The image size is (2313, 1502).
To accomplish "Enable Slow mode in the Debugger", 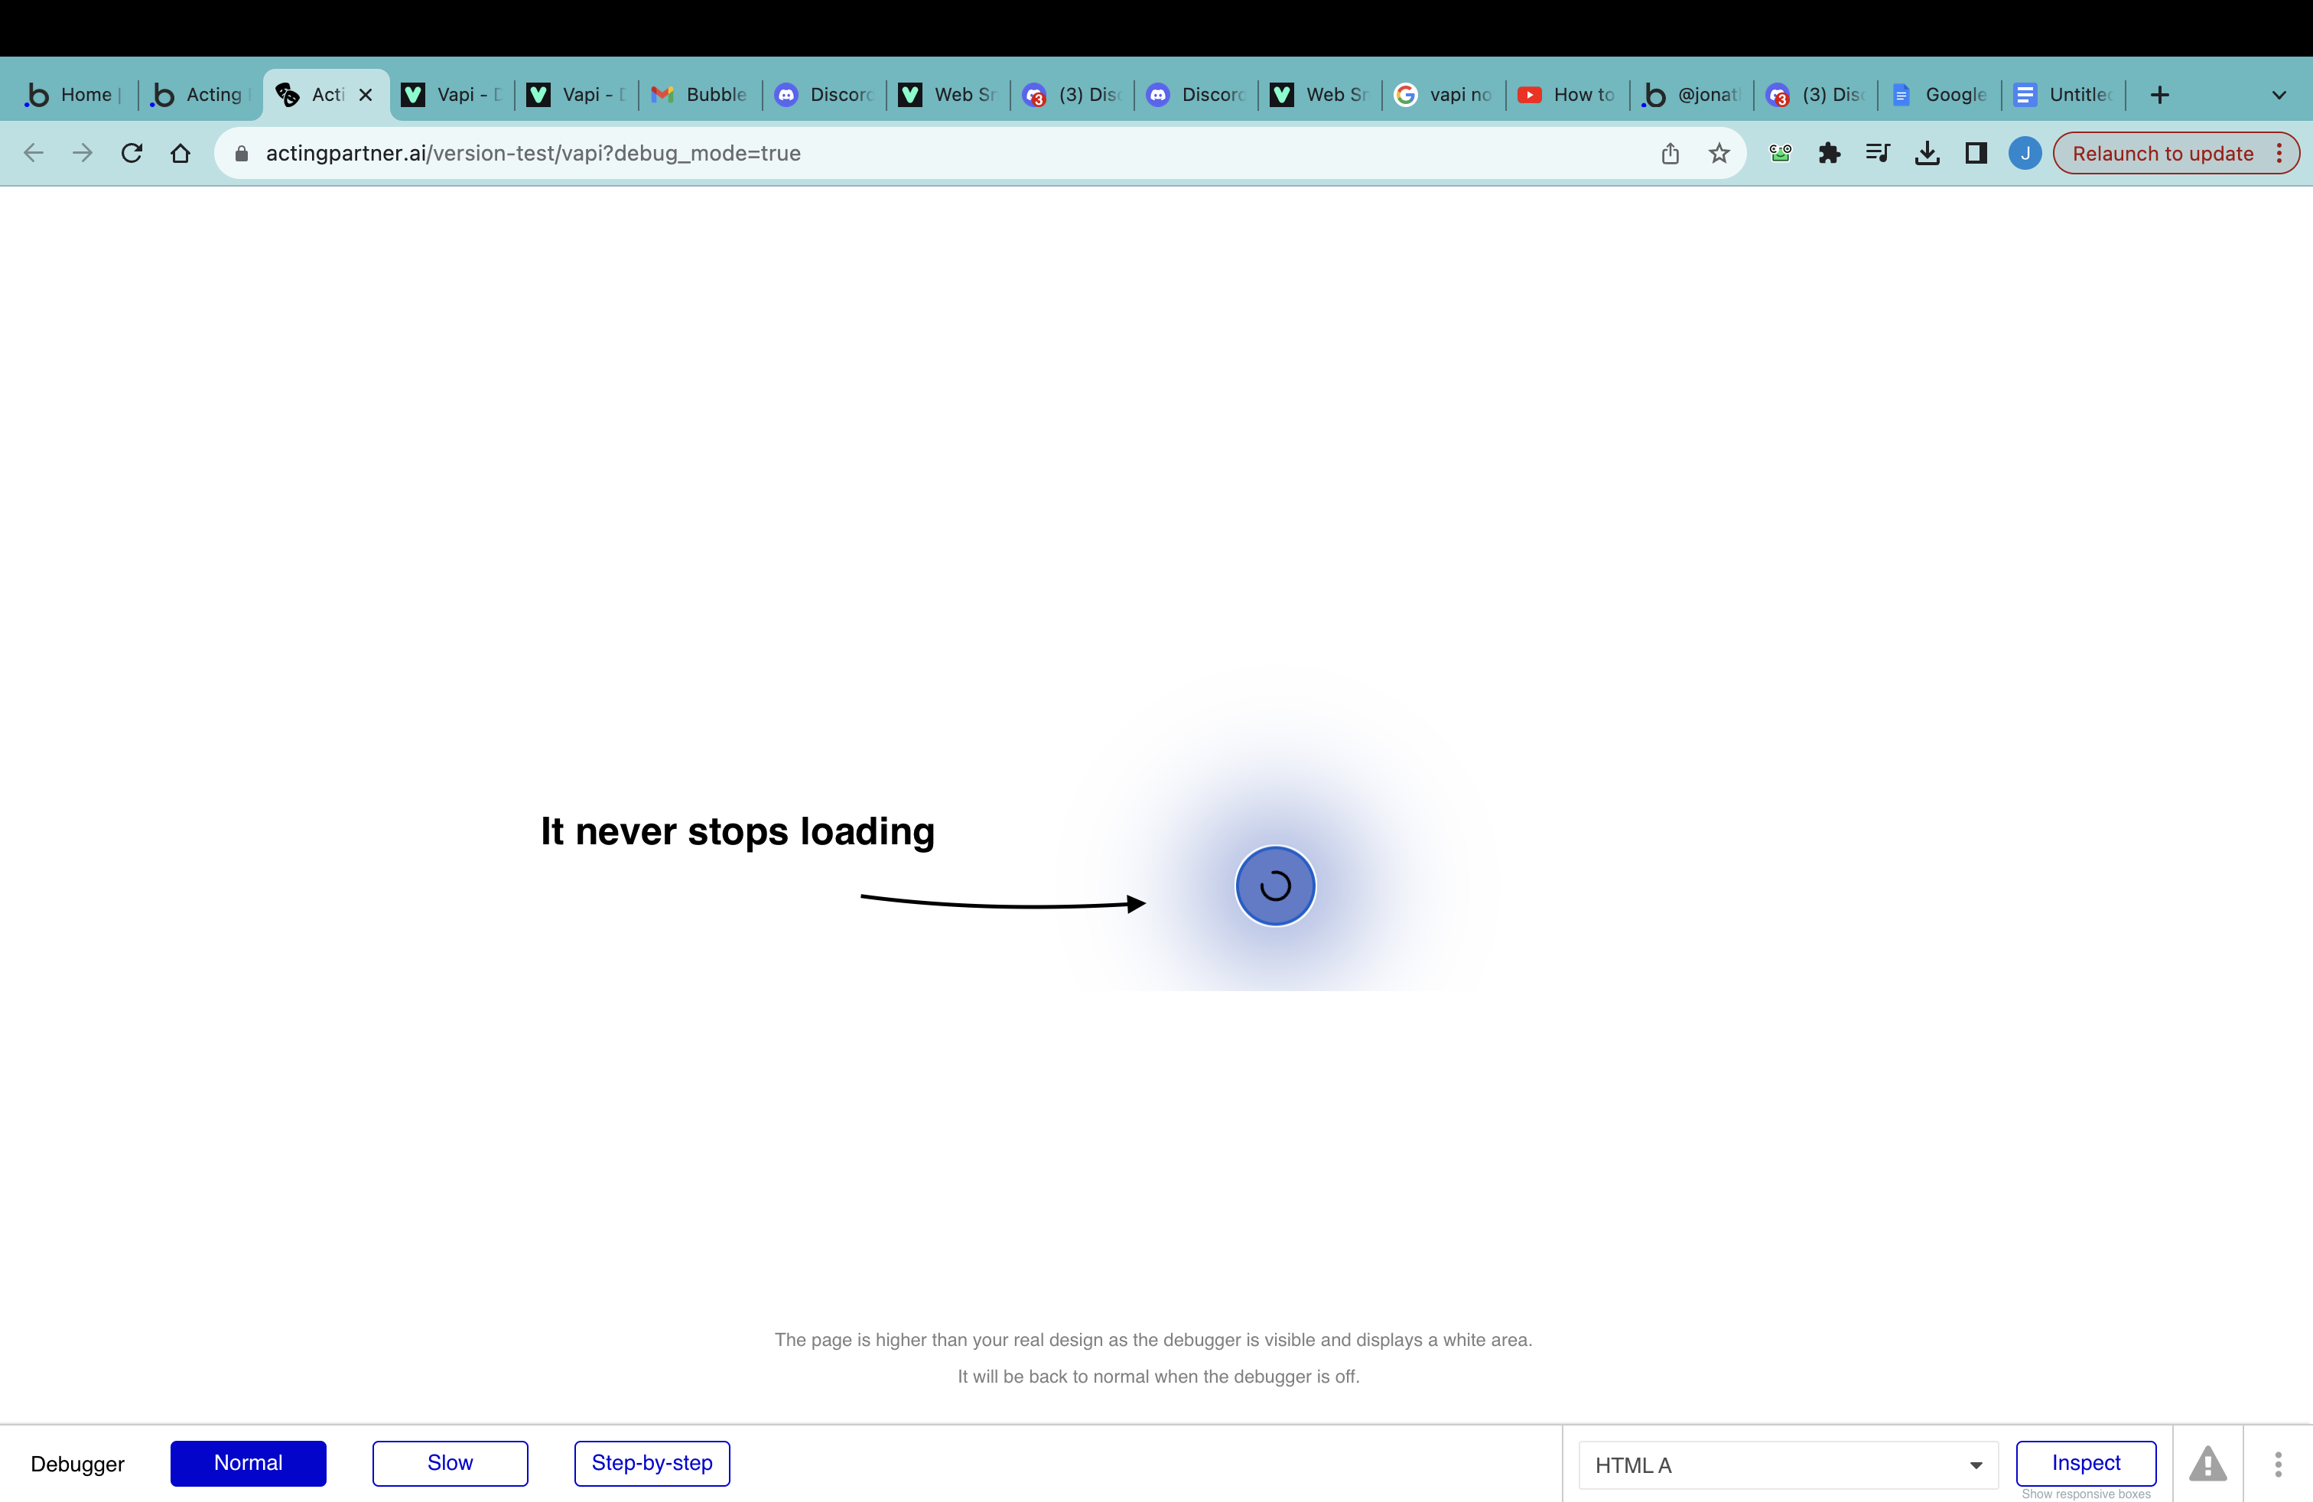I will [x=449, y=1462].
